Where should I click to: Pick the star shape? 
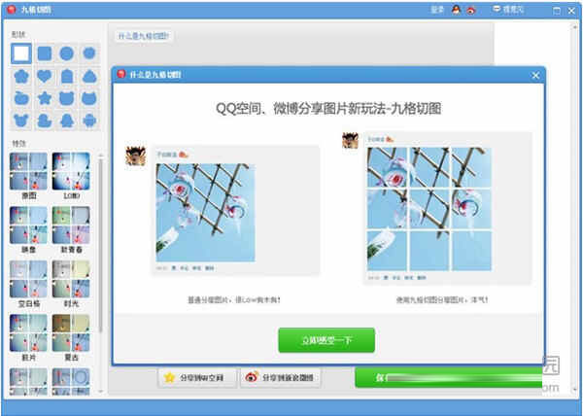click(x=45, y=98)
